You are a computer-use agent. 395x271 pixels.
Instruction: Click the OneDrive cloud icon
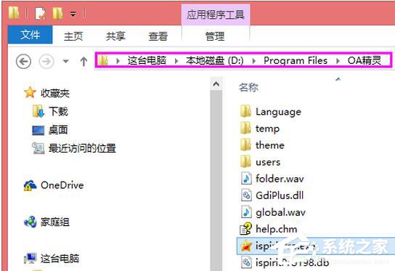[x=30, y=185]
